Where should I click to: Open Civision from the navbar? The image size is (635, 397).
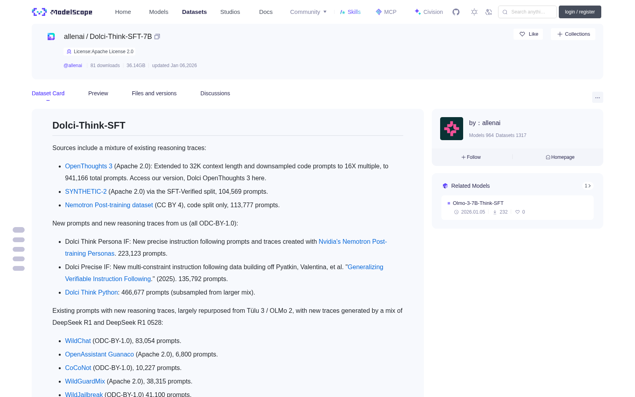429,12
